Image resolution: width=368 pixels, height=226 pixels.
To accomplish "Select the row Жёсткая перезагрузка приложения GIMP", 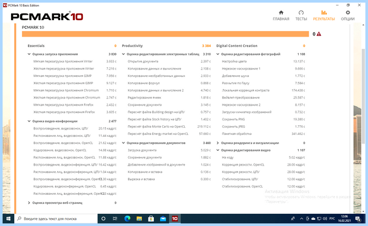I will click(x=75, y=83).
